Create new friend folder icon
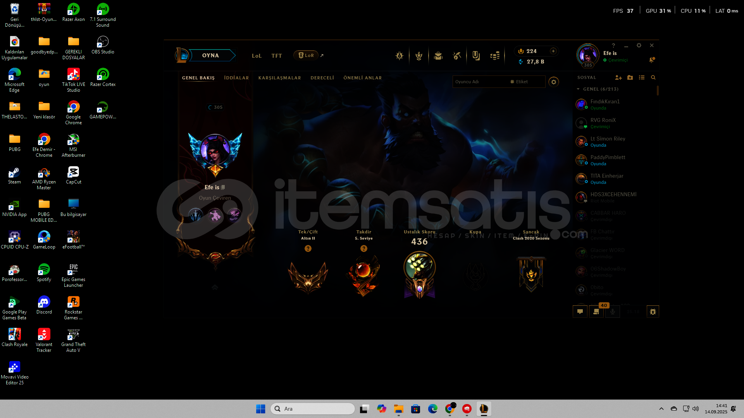 [x=630, y=77]
